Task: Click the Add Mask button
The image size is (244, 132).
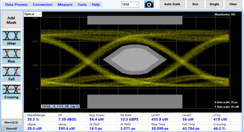Action: pos(11,20)
